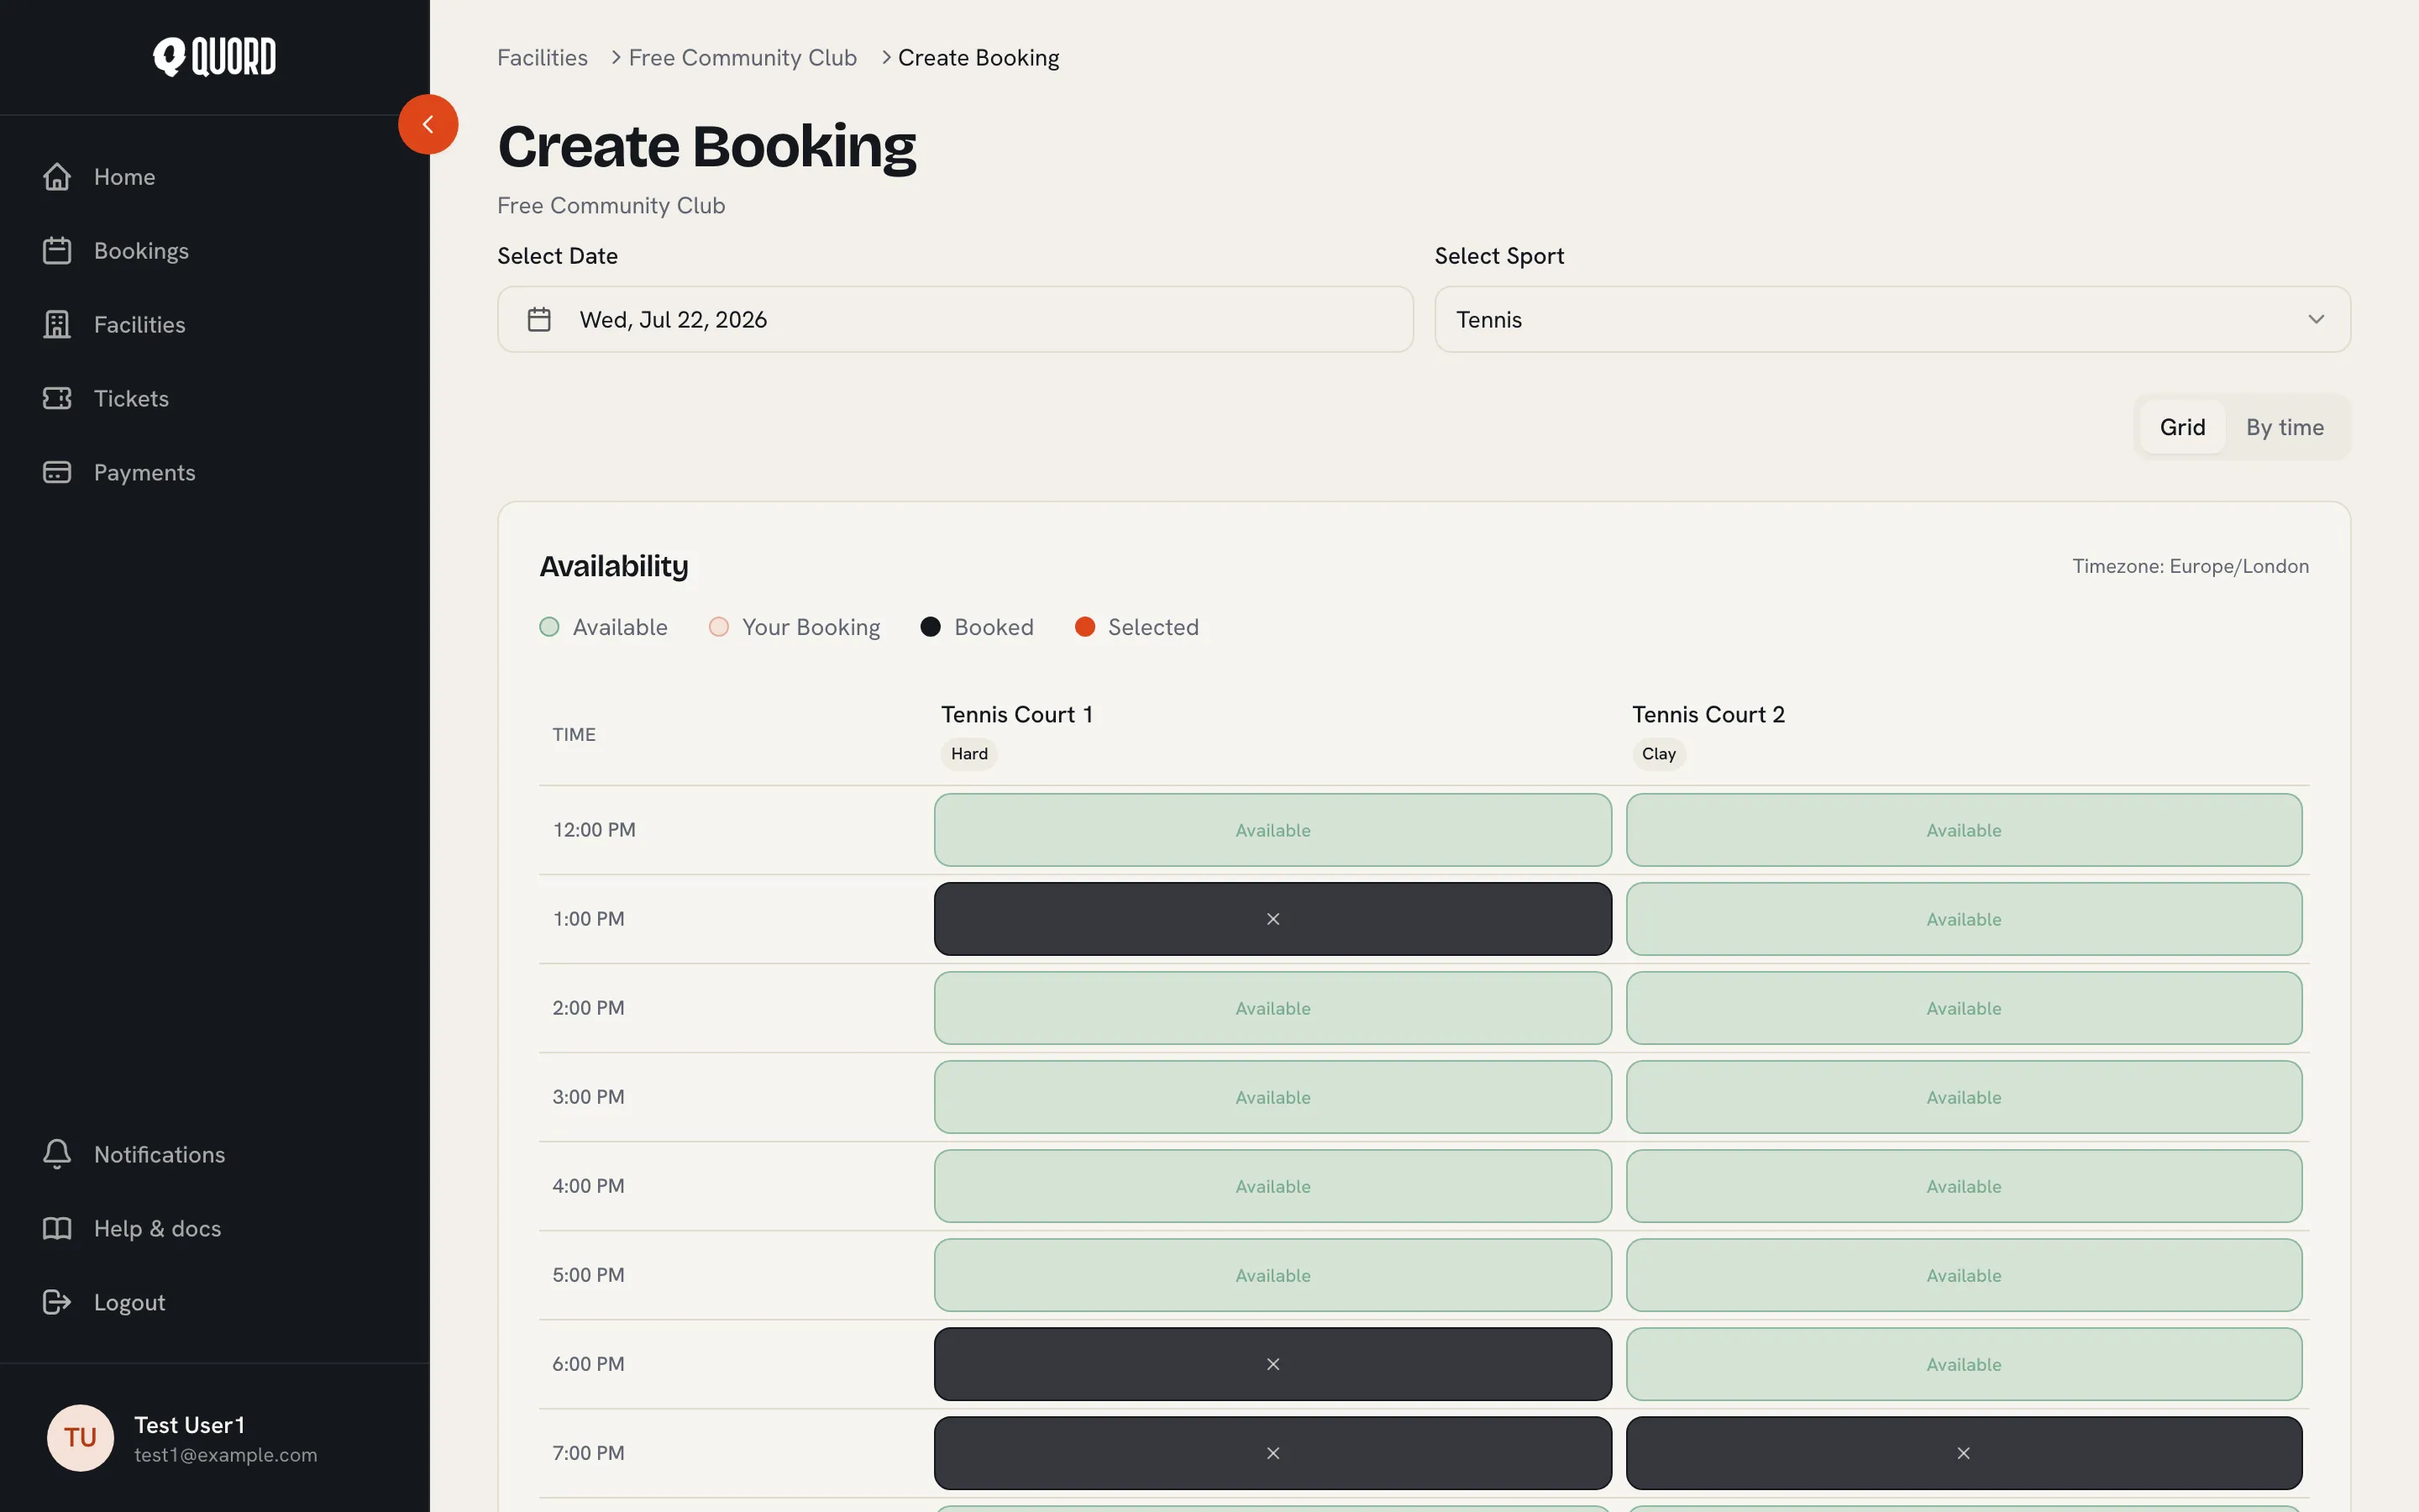
Task: Select 3:00 PM slot on Tennis Court 1
Action: [x=1272, y=1097]
